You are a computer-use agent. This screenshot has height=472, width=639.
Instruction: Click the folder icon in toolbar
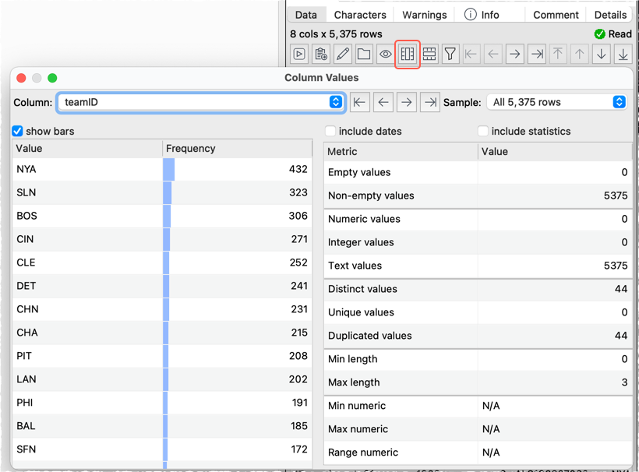click(x=364, y=54)
